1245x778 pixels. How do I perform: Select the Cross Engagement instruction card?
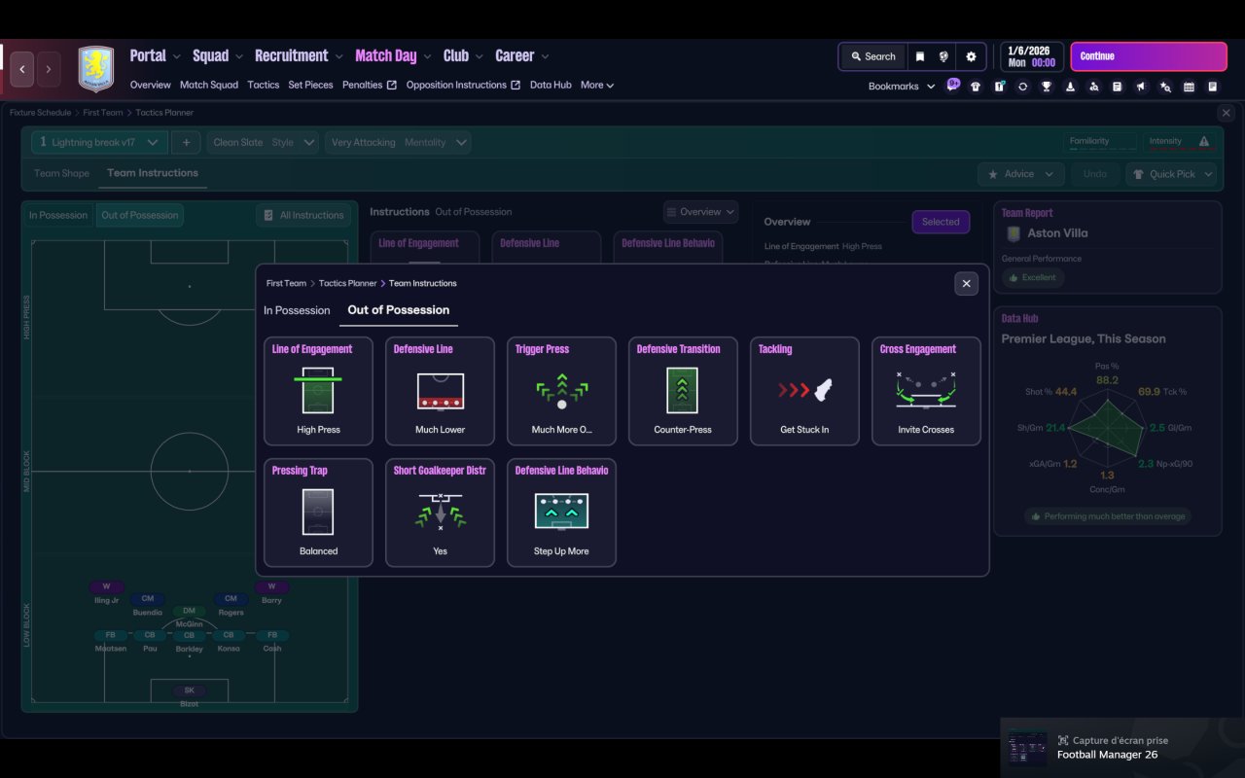click(x=926, y=391)
